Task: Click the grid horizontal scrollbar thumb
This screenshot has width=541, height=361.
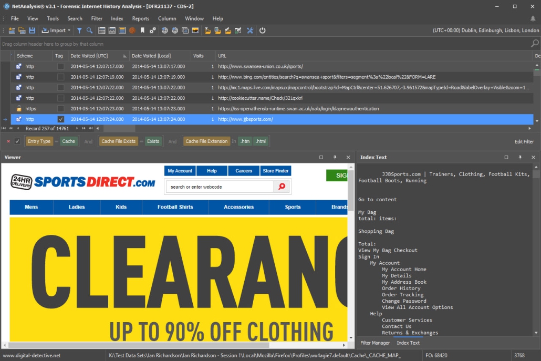Action: coord(119,128)
